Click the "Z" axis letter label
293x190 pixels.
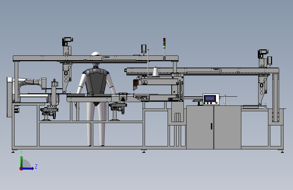[x=36, y=166]
